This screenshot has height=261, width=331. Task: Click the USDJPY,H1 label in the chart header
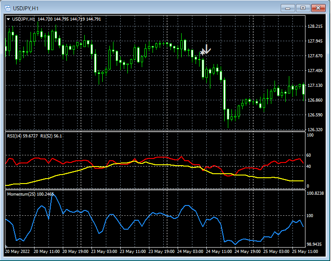point(24,19)
